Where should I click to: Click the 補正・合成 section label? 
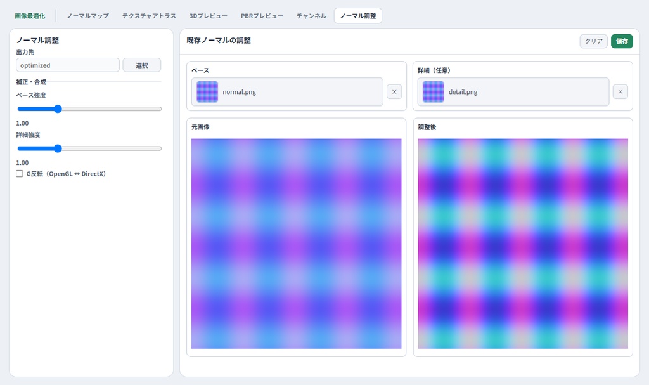click(x=31, y=82)
